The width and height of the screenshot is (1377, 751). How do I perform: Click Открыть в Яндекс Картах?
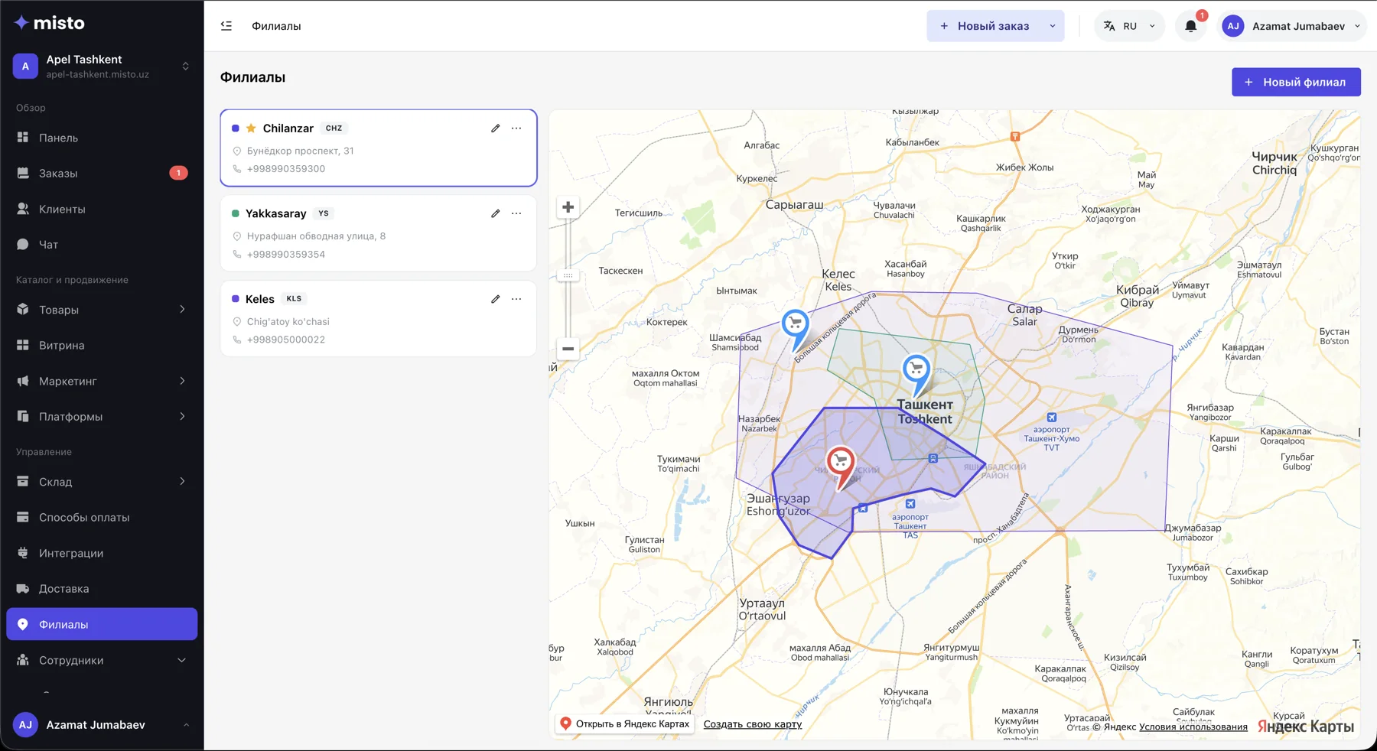[x=624, y=723]
